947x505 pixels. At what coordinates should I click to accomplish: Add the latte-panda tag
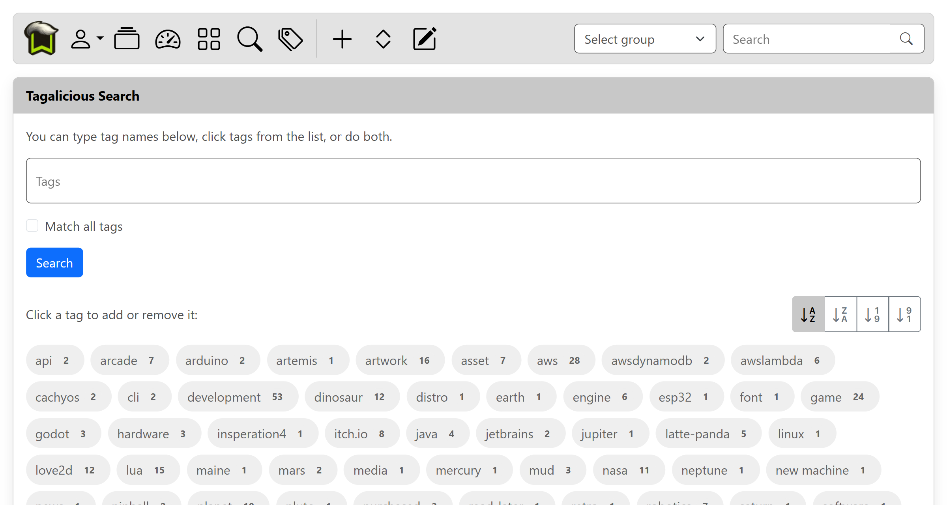click(709, 434)
